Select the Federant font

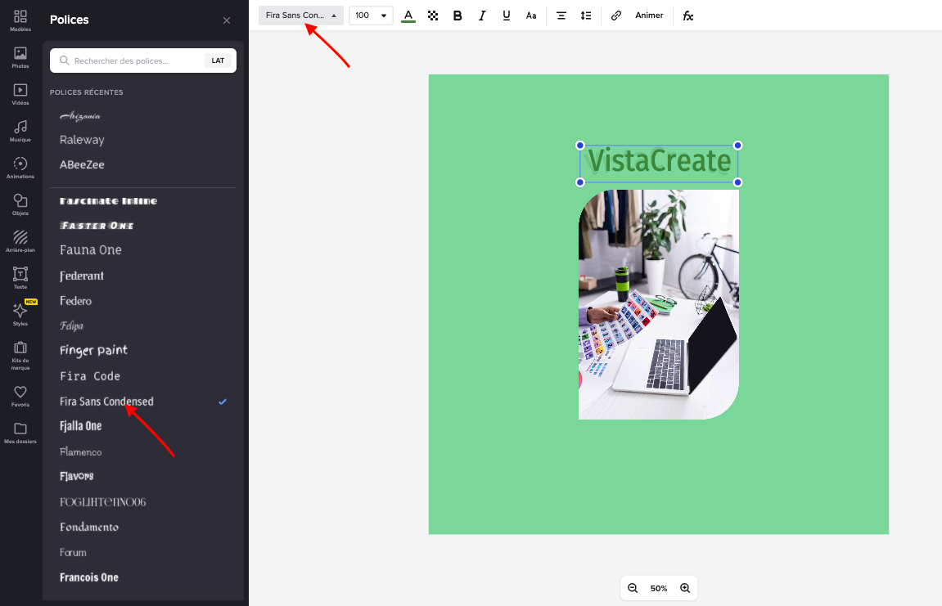point(82,276)
